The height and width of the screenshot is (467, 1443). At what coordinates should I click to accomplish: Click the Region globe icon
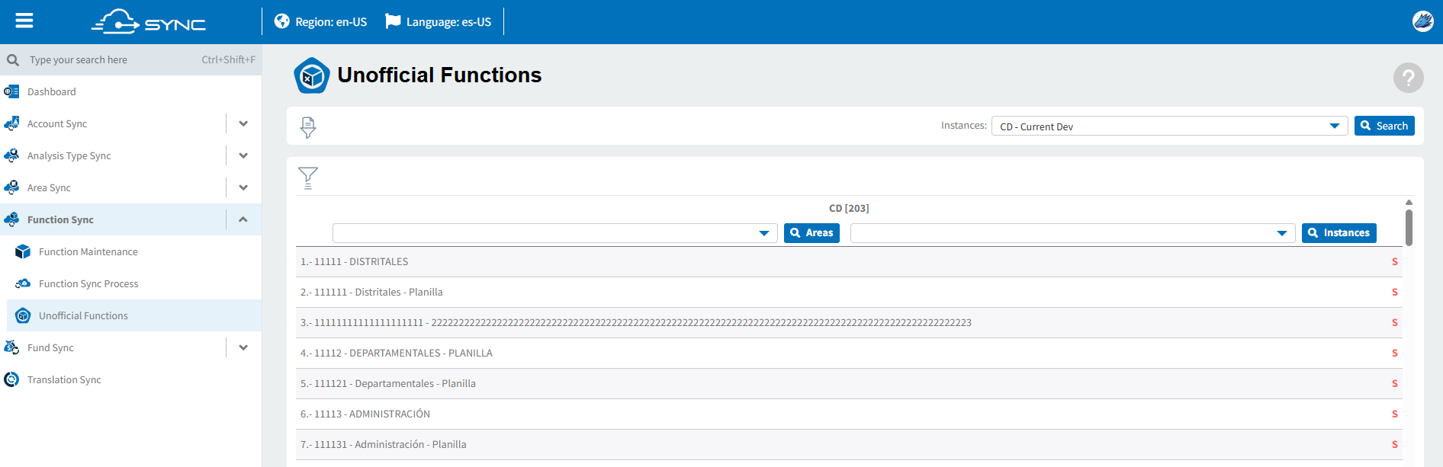coord(282,21)
